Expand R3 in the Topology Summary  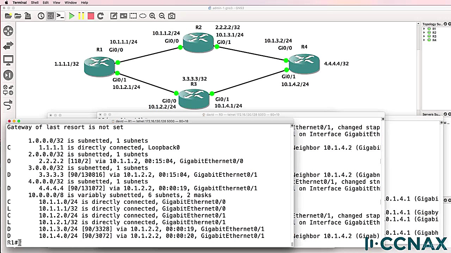pyautogui.click(x=424, y=36)
